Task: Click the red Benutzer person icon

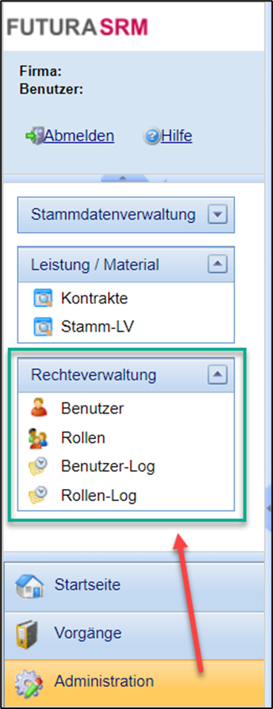Action: pyautogui.click(x=39, y=409)
